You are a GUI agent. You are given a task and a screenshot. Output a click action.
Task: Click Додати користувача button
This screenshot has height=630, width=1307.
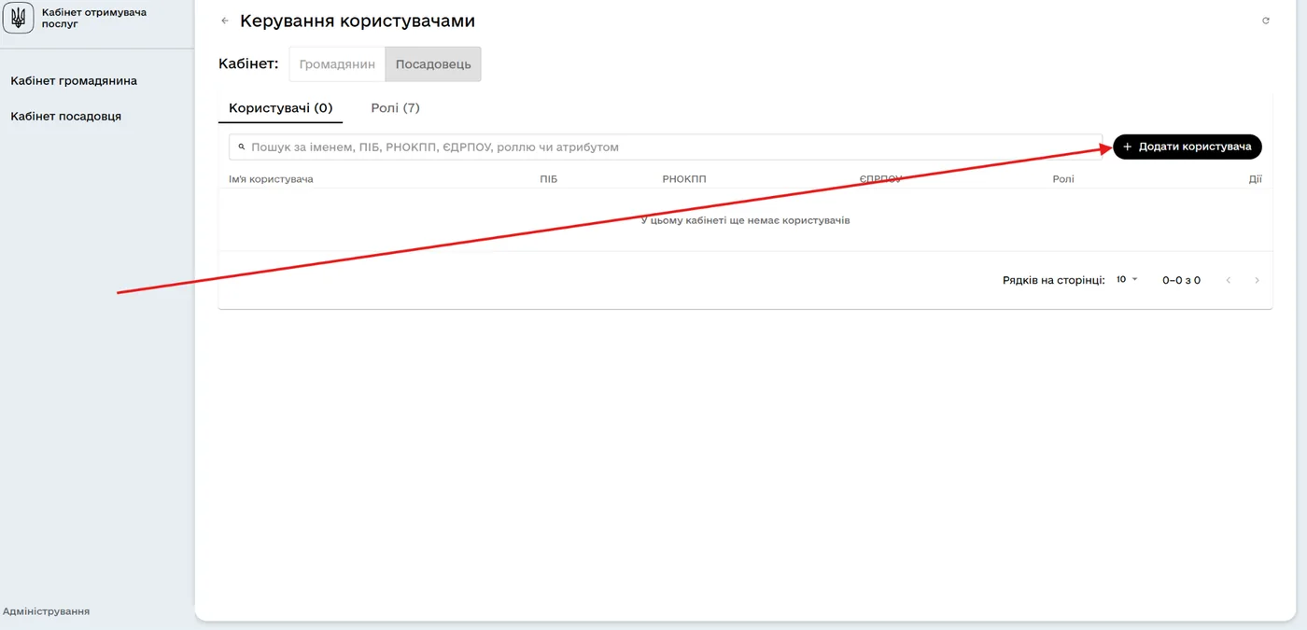click(x=1188, y=147)
